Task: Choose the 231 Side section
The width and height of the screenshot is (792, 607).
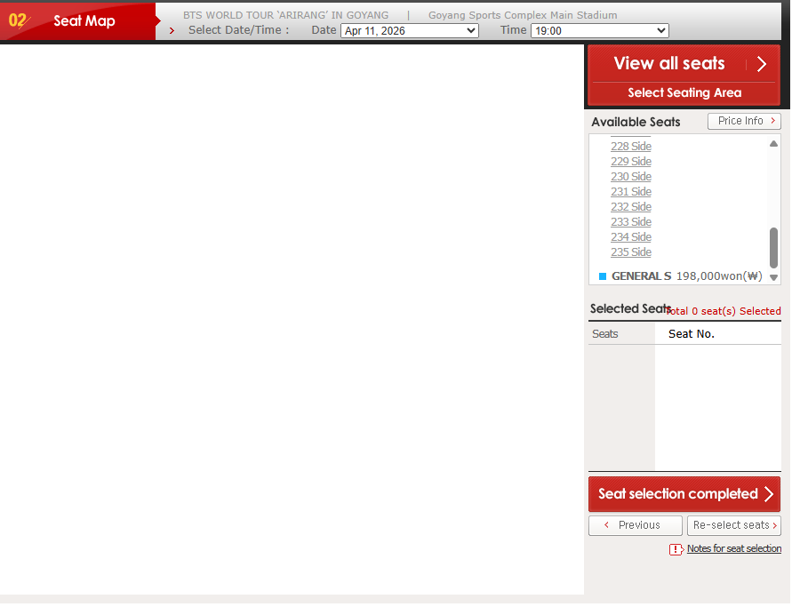Action: pyautogui.click(x=631, y=192)
